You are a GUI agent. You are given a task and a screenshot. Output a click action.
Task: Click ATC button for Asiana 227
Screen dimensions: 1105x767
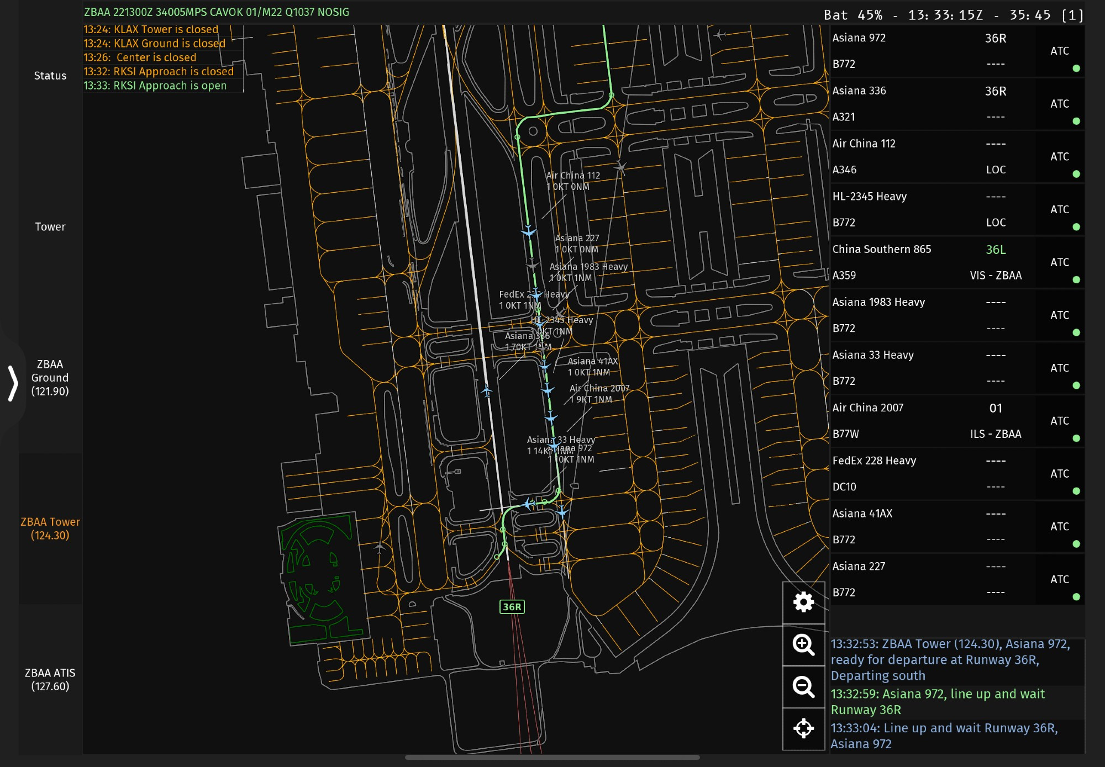[1060, 579]
